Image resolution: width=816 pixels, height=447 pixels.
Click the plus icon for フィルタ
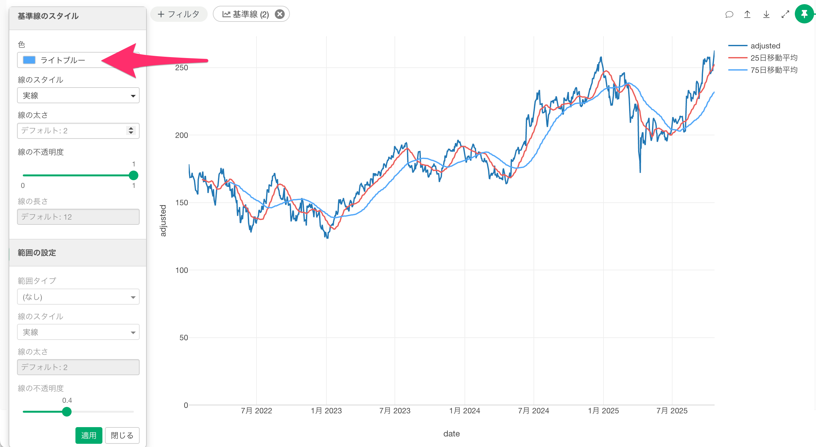coord(161,14)
